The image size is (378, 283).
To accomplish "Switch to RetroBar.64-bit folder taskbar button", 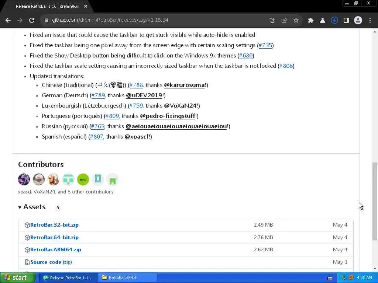I will click(127, 278).
